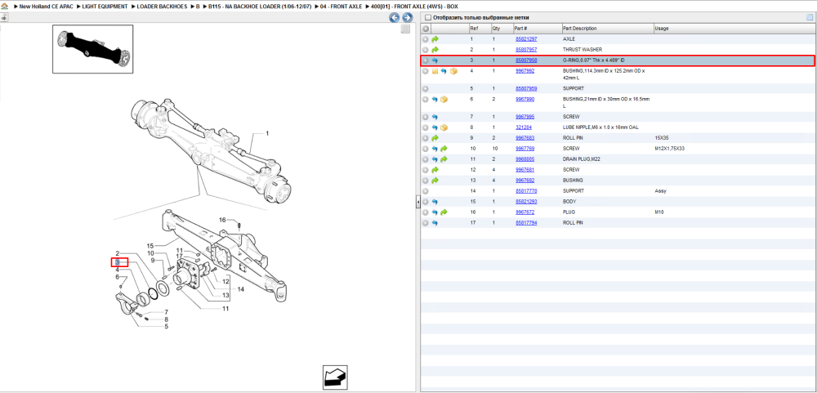The image size is (817, 393).
Task: Click the green arrow in the AXLE row
Action: click(435, 39)
